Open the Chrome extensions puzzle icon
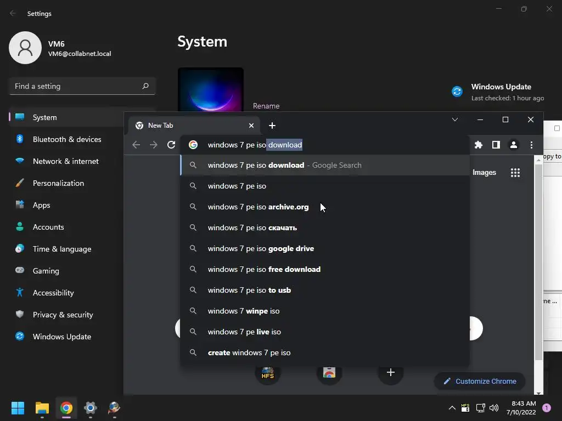 pos(479,145)
